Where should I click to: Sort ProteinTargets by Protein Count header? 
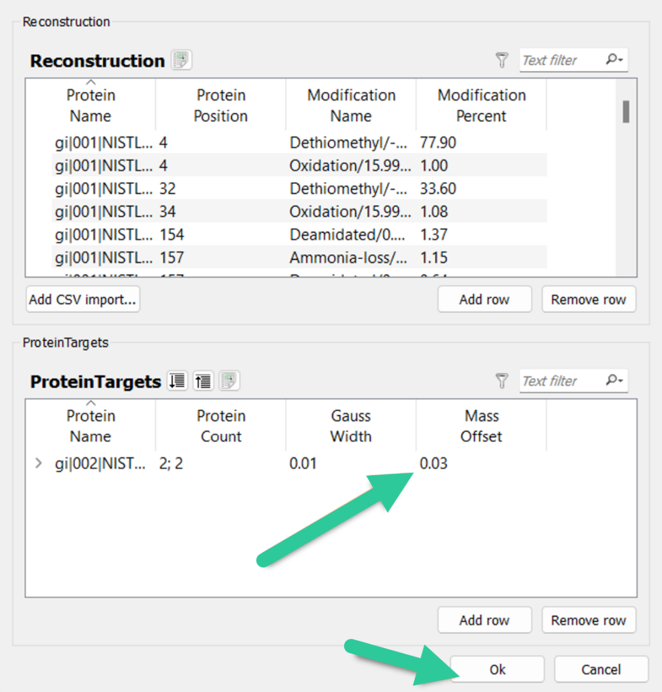coord(220,426)
